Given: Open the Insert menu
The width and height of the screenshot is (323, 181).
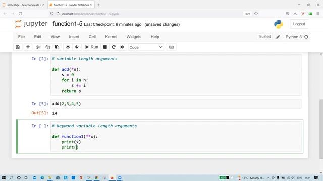Looking at the screenshot, I should click(x=74, y=37).
